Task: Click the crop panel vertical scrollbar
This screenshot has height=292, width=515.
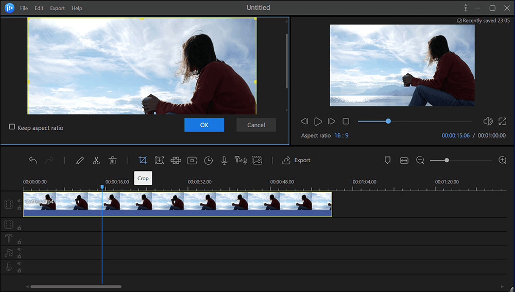Action: tap(287, 61)
